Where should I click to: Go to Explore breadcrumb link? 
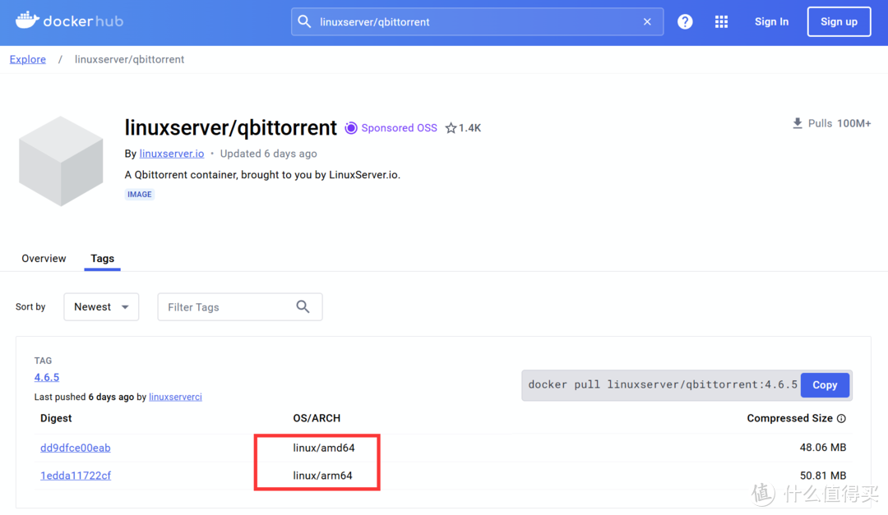point(28,60)
